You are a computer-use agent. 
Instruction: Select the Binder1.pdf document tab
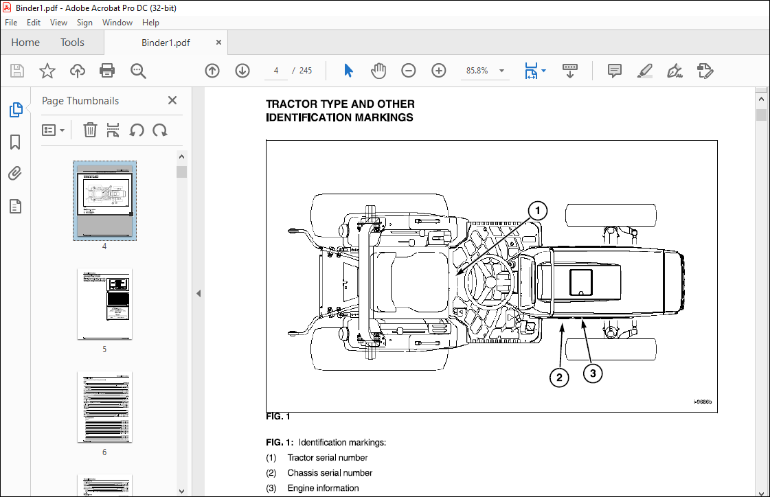[166, 43]
